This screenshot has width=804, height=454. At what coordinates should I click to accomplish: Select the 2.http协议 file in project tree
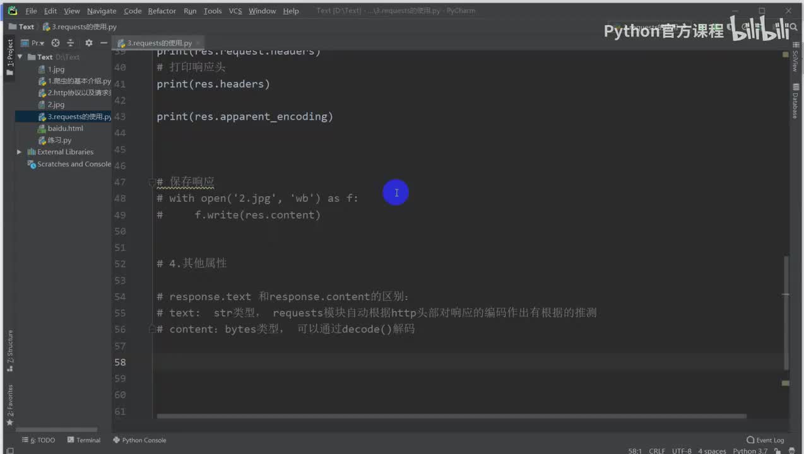[74, 93]
